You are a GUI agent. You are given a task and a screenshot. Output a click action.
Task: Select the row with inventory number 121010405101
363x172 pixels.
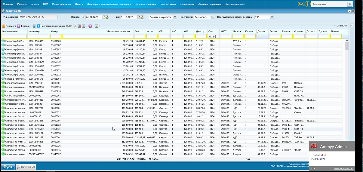(173, 129)
